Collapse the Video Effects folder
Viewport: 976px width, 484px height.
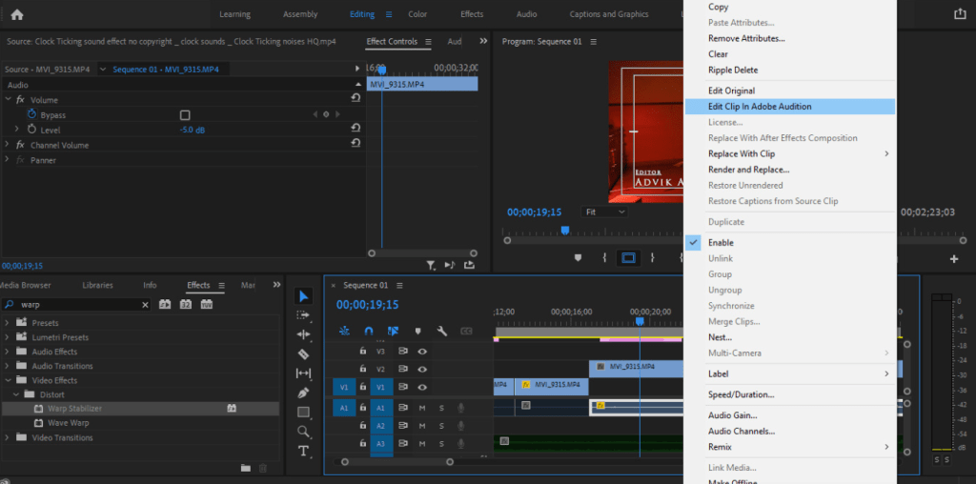(8, 380)
